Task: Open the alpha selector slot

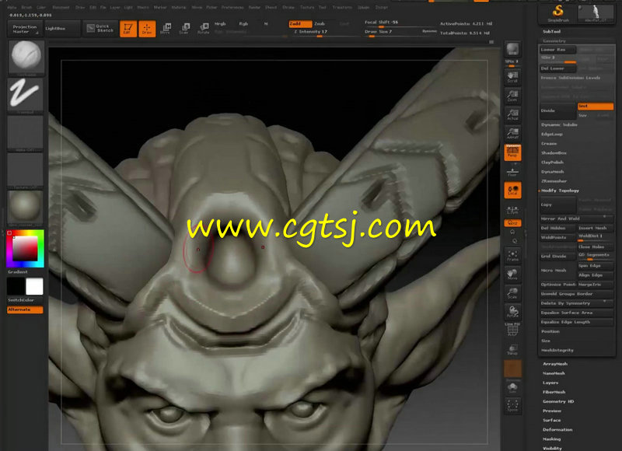Action: [x=26, y=133]
